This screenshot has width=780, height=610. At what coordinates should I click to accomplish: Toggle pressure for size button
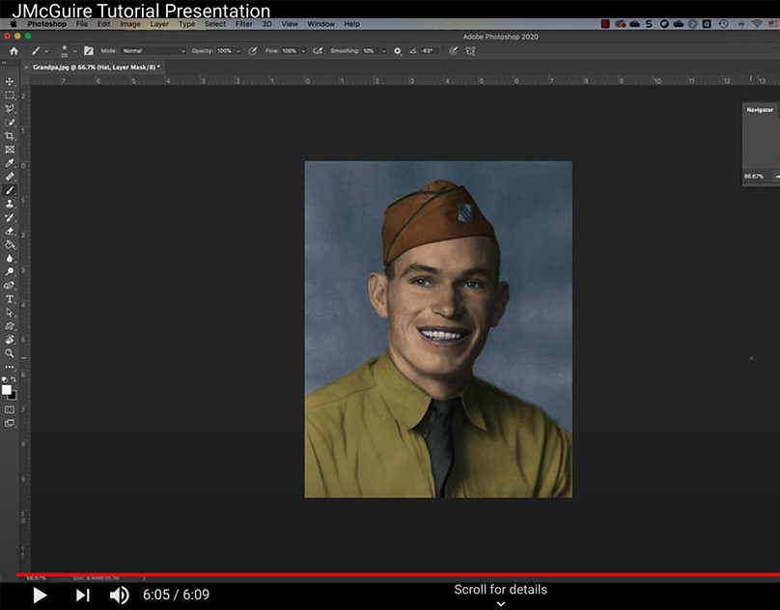tap(453, 51)
